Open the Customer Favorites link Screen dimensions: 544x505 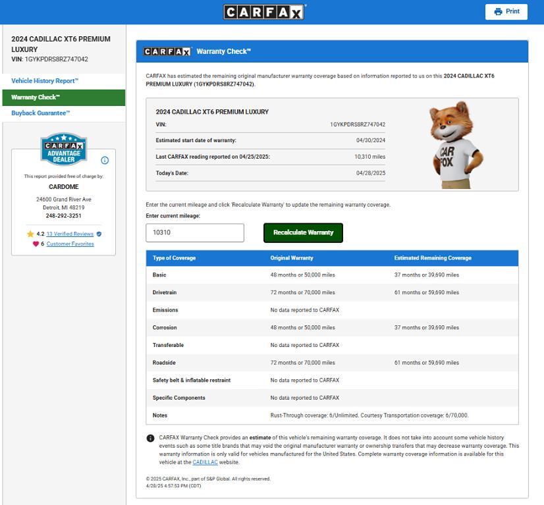tap(70, 244)
